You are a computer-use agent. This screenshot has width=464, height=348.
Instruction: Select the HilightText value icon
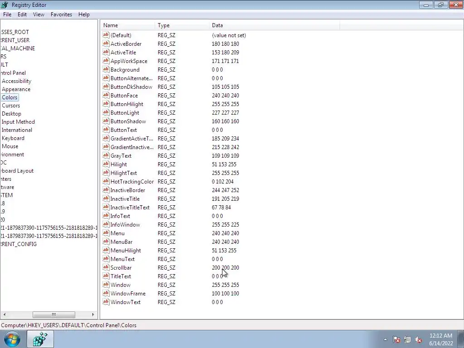coord(106,172)
